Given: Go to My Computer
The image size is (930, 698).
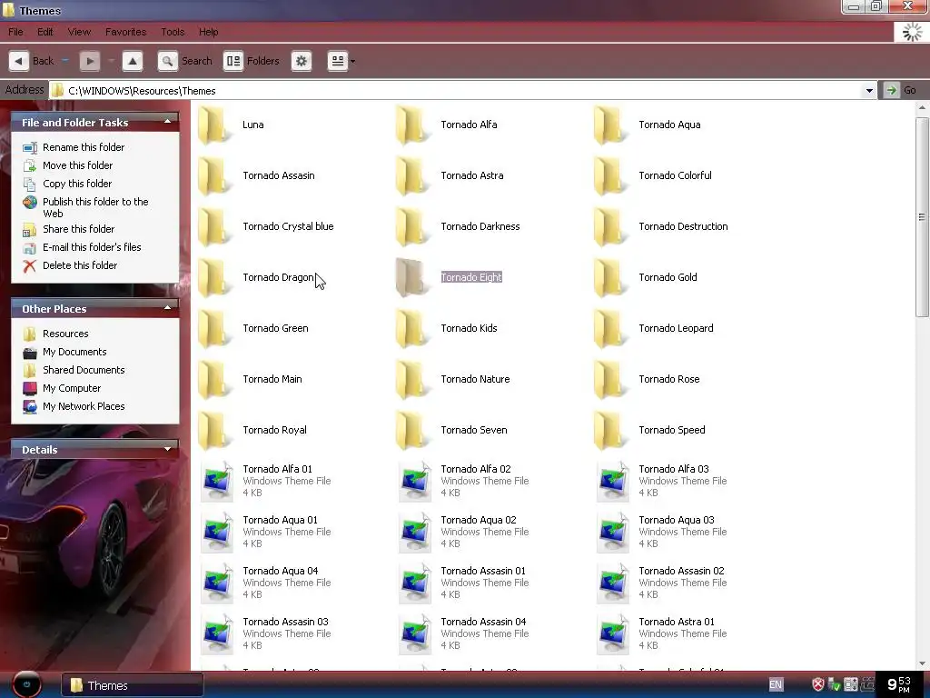Looking at the screenshot, I should 72,388.
